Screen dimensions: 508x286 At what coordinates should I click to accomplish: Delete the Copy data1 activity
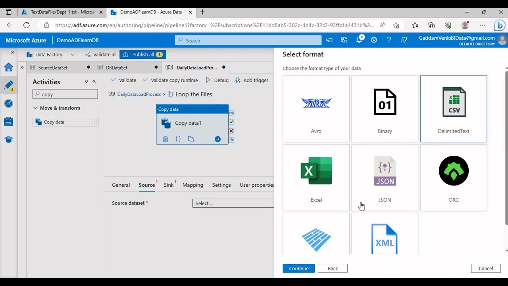click(165, 139)
